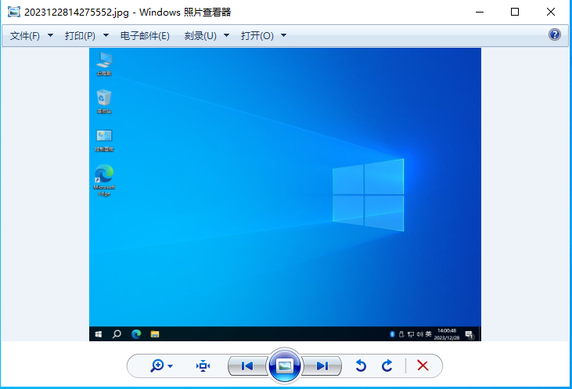Maximize the photo viewer window
572x389 pixels.
tap(515, 12)
